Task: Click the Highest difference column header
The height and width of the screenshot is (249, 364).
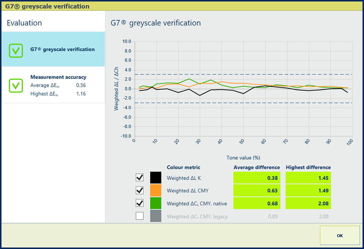Action: tap(308, 167)
